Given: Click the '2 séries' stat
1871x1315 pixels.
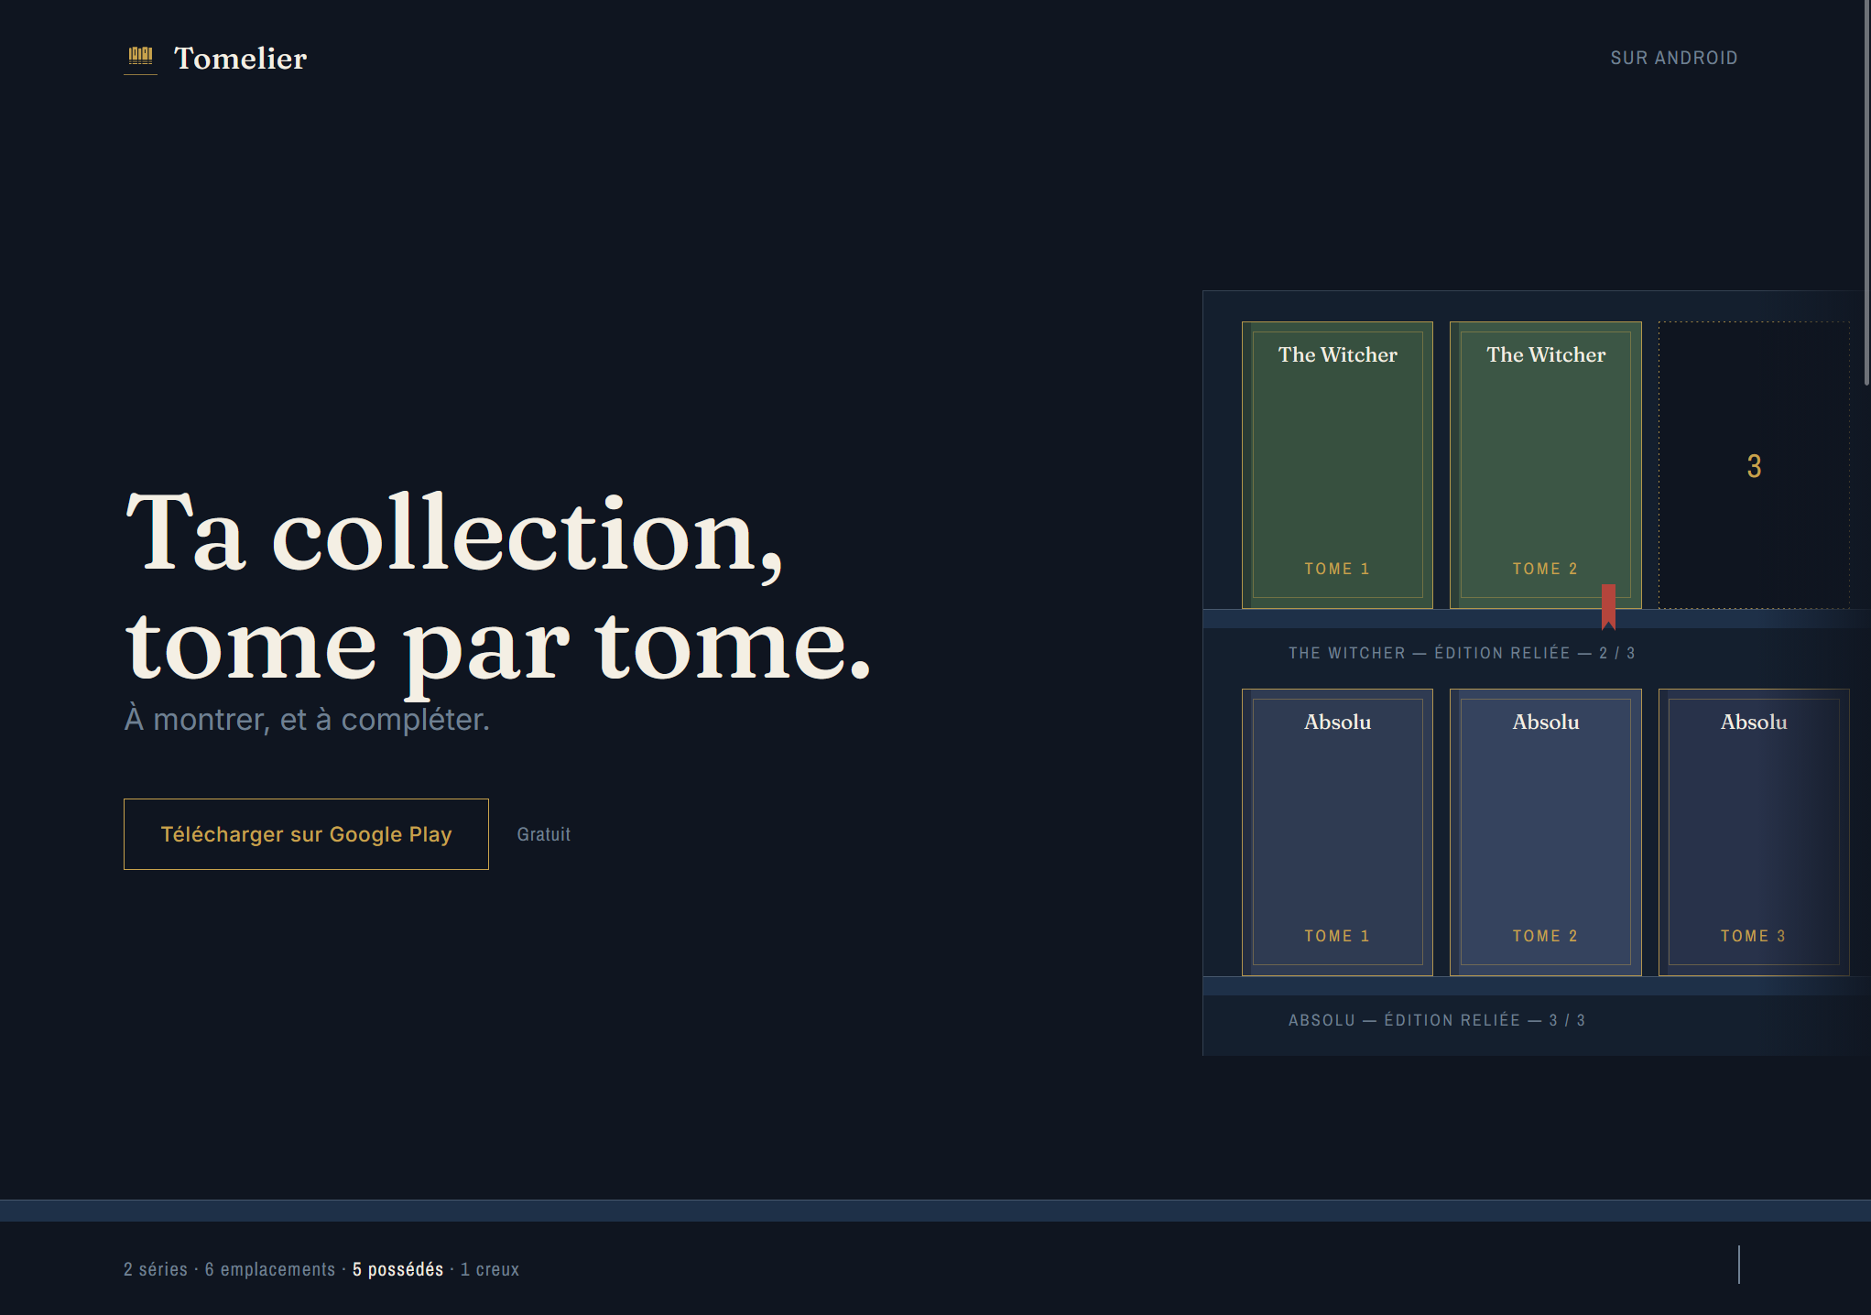Looking at the screenshot, I should (156, 1269).
